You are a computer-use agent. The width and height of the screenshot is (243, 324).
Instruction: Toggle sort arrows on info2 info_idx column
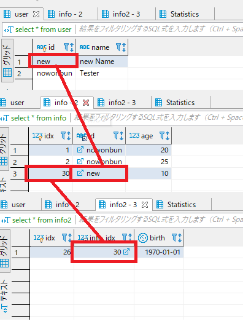pos(131,238)
